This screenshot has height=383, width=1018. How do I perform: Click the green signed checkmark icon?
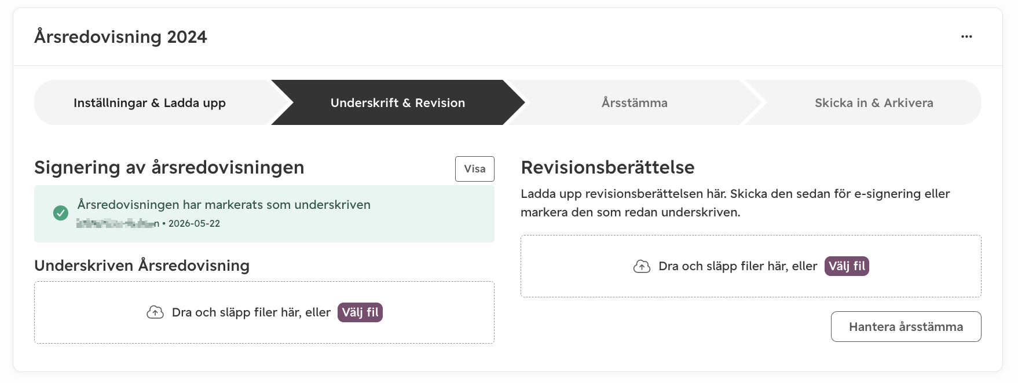(x=61, y=213)
